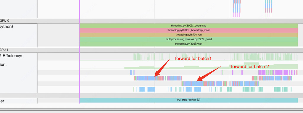This screenshot has width=303, height=113.
Task: Click the 'forward for batch 2' annotation text
Action: click(x=250, y=67)
